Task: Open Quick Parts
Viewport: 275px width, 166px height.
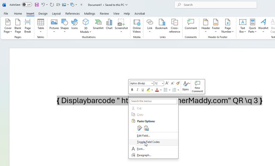Action: [x=253, y=26]
